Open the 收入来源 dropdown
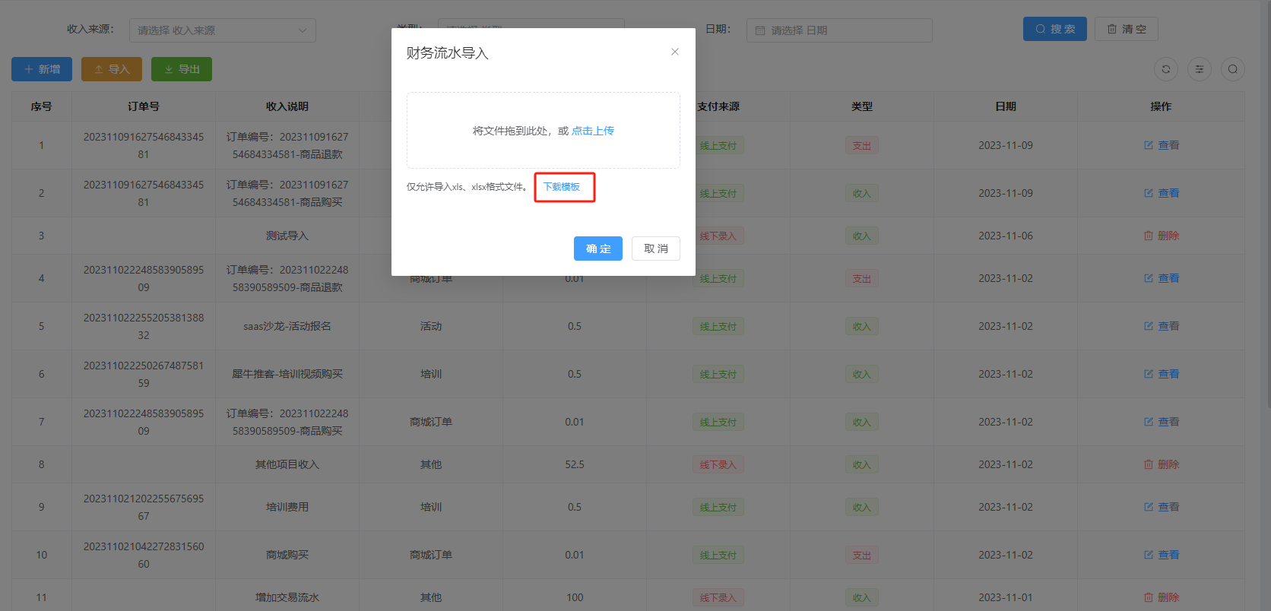This screenshot has width=1271, height=611. (x=222, y=30)
